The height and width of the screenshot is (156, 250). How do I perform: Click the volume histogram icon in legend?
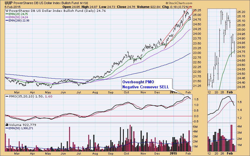point(7,125)
